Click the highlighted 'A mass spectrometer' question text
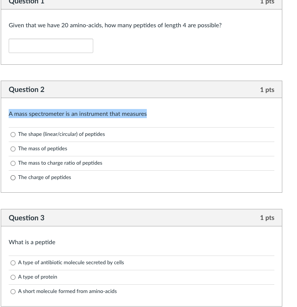This screenshot has width=297, height=307. [78, 114]
